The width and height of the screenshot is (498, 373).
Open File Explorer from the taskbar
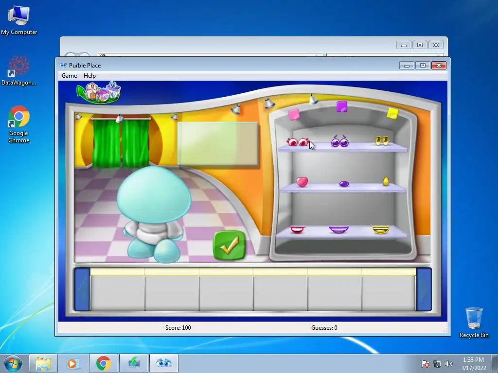[x=43, y=363]
